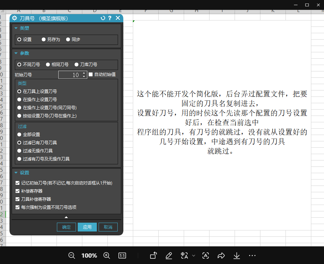Select 按组设置刀号(刀号在操作上) option
Image resolution: width=324 pixels, height=264 pixels.
[x=19, y=116]
